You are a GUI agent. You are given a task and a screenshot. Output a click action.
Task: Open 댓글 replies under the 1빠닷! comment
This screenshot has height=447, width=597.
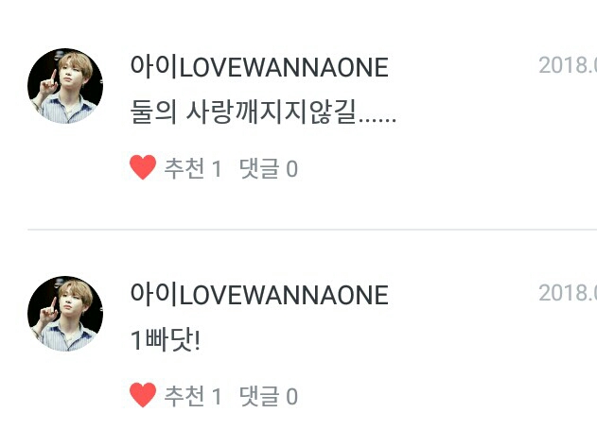coord(259,396)
